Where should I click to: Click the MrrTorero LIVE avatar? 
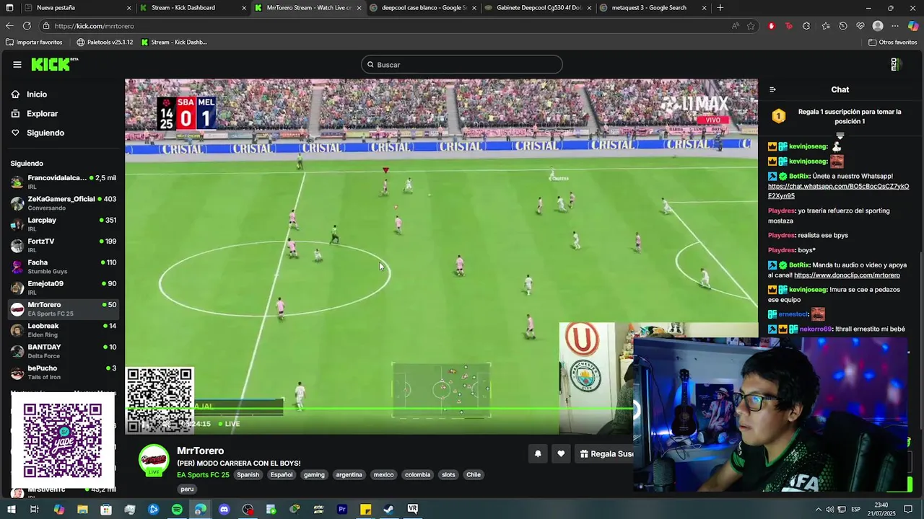[x=154, y=461]
